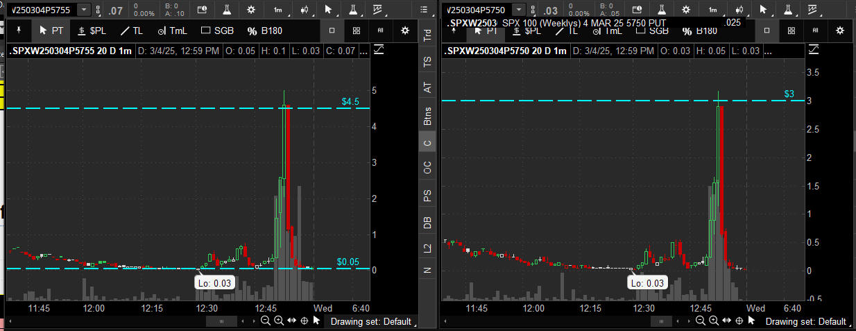Expand Drawing set: Default menu in right chart
Viewport: 856px width, 331px height.
pos(806,321)
